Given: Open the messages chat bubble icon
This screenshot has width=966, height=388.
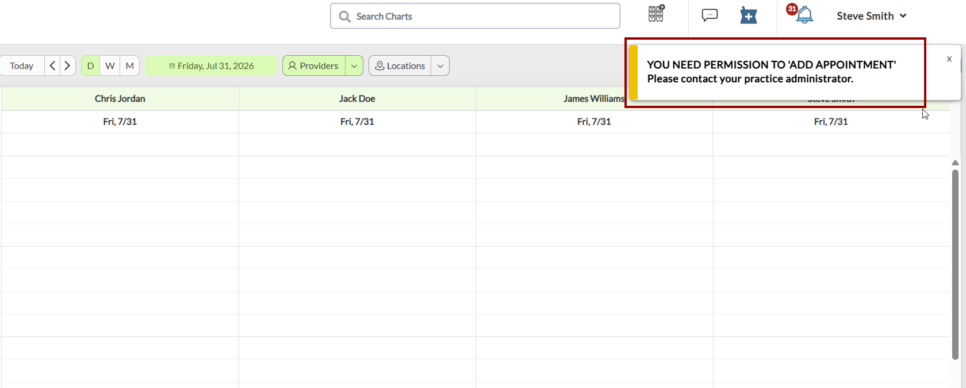Looking at the screenshot, I should (x=710, y=15).
